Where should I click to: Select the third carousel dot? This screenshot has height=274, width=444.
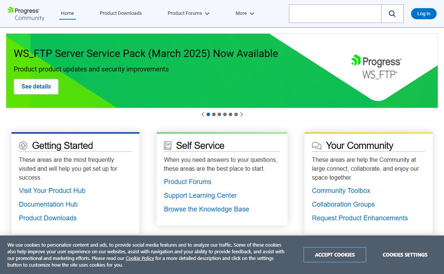point(219,114)
